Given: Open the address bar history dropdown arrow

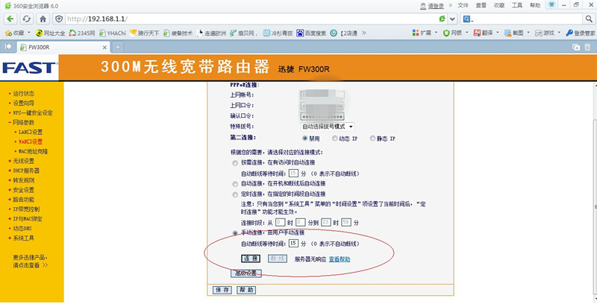Looking at the screenshot, I should (452, 19).
